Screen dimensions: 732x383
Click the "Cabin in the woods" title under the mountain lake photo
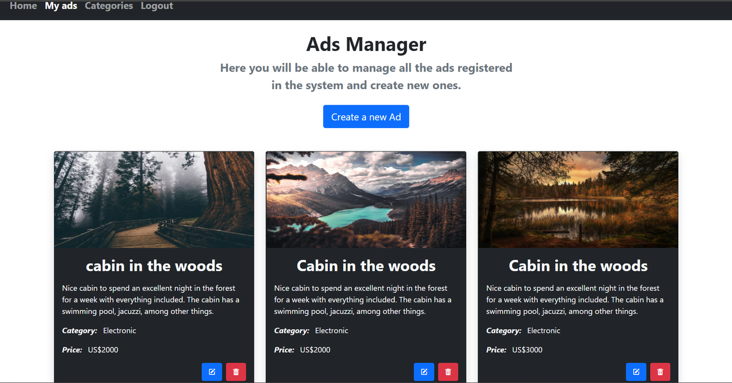(366, 266)
